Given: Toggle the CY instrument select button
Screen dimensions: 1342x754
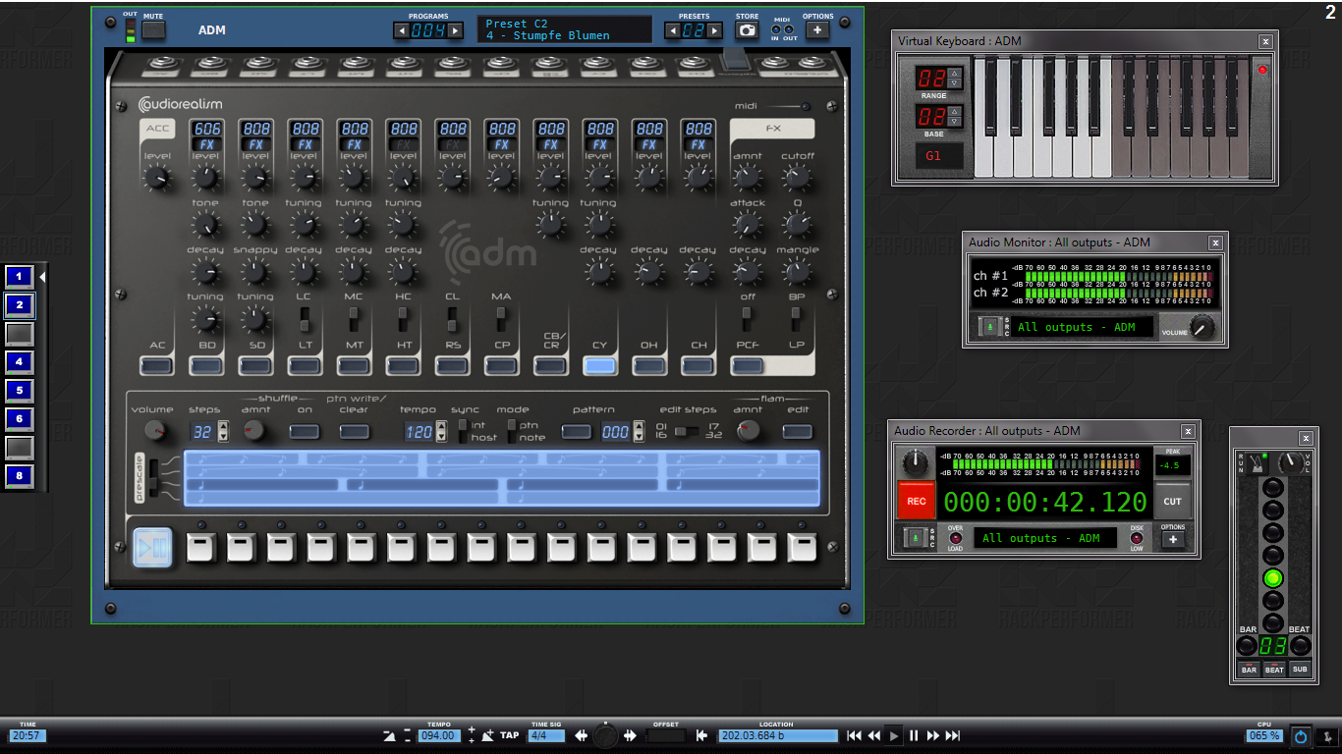Looking at the screenshot, I should click(x=599, y=366).
